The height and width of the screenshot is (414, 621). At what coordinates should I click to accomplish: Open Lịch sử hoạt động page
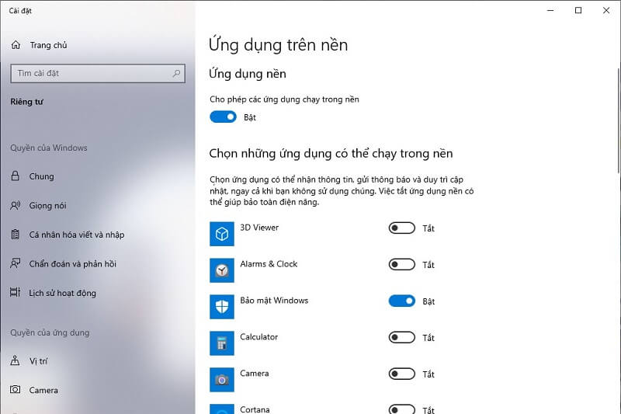point(62,293)
